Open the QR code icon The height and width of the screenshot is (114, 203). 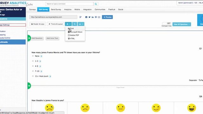(x=96, y=17)
